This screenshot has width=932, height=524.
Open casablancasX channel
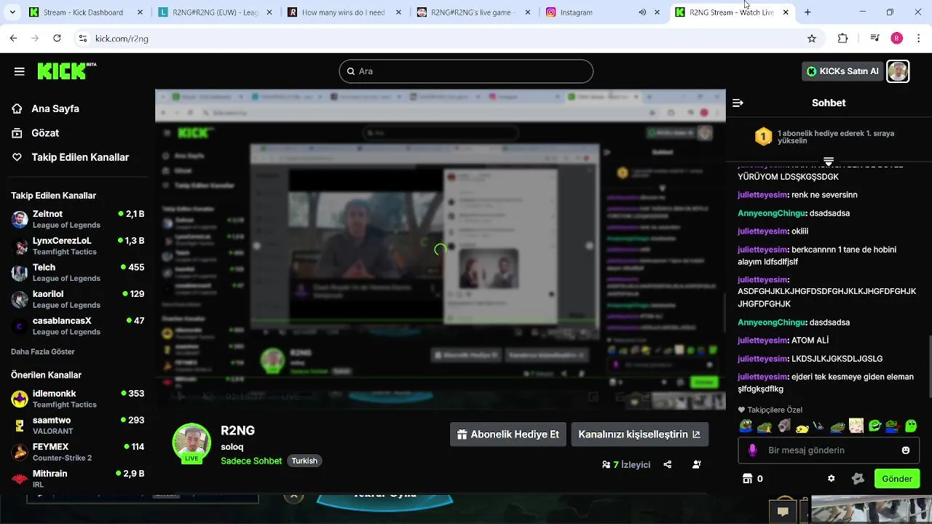pyautogui.click(x=78, y=326)
